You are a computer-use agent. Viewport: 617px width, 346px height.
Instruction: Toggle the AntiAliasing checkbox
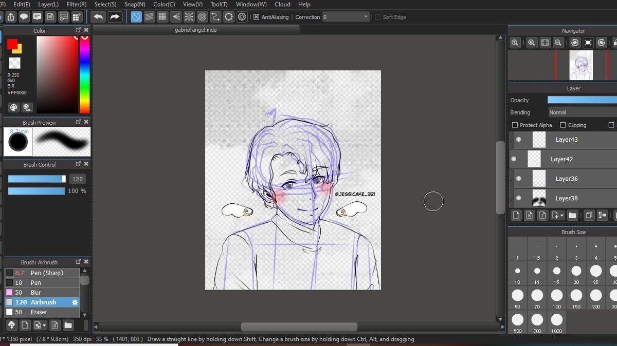point(257,17)
